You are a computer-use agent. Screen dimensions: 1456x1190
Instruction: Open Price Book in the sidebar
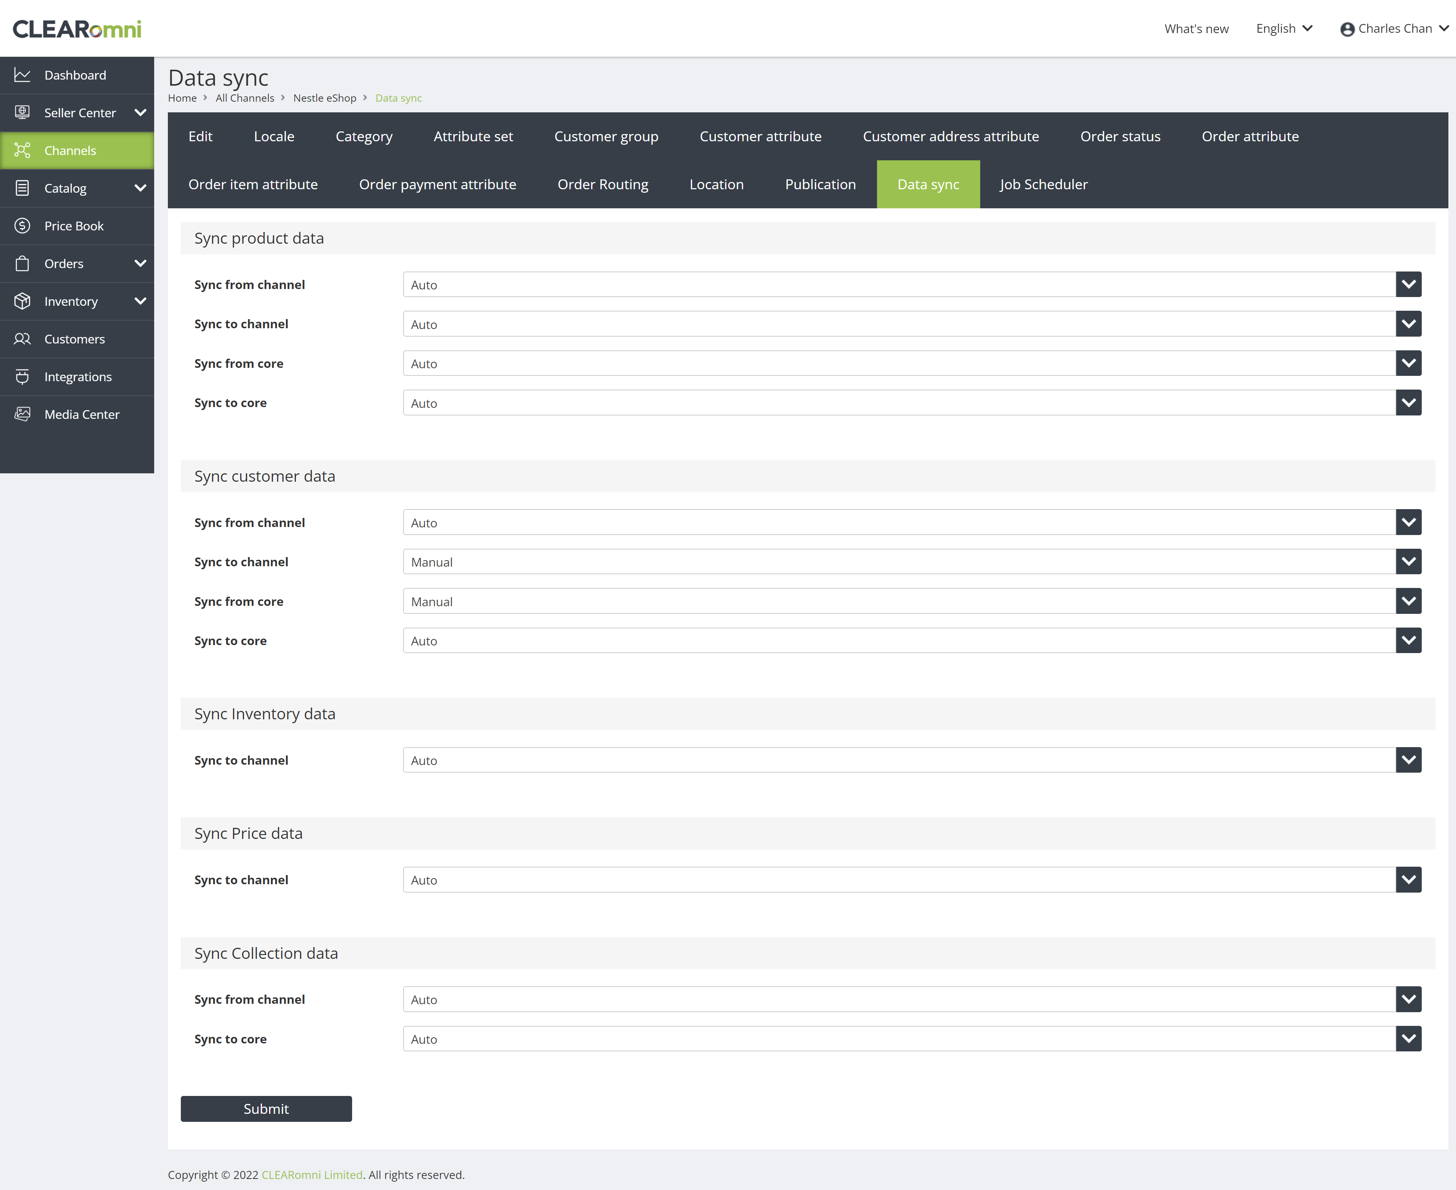(x=77, y=225)
